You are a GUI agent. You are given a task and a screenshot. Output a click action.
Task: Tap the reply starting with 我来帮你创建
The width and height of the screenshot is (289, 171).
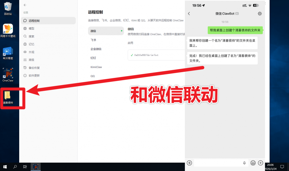[222, 43]
